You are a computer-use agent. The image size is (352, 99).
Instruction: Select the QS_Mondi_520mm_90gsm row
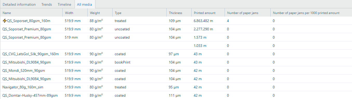pos(176,70)
